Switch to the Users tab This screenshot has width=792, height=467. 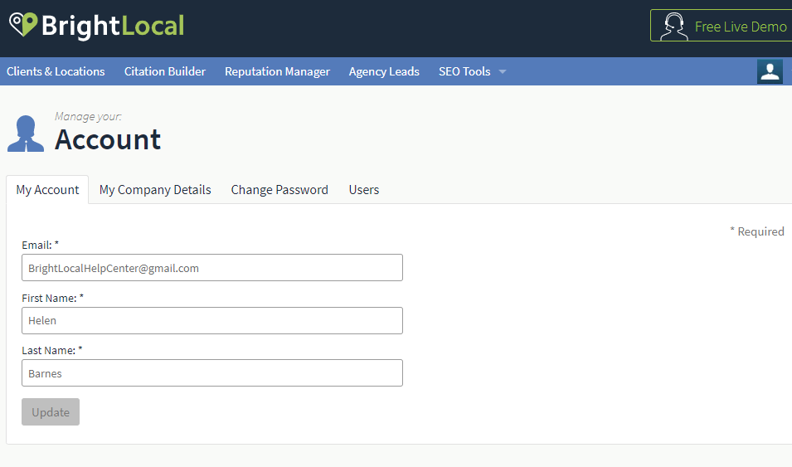[x=364, y=189]
